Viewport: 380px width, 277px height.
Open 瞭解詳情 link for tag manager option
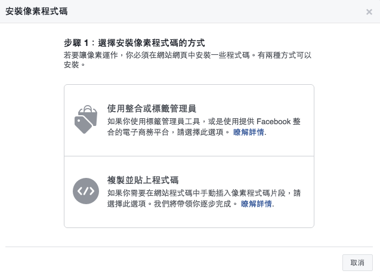click(x=249, y=132)
